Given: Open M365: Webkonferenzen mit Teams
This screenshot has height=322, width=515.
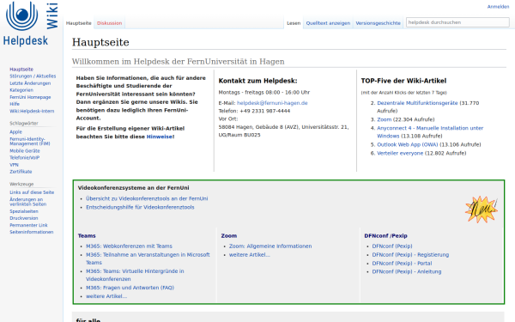Looking at the screenshot, I should tap(129, 246).
